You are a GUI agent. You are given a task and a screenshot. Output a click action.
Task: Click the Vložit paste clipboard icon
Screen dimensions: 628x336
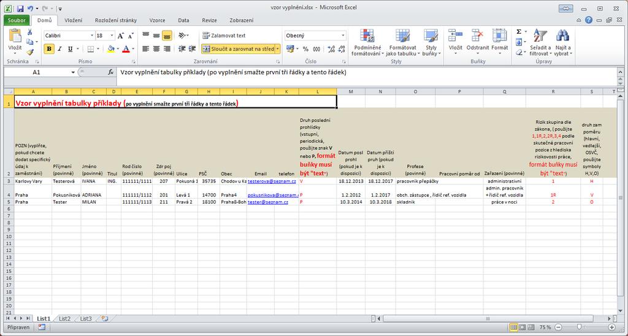15,36
